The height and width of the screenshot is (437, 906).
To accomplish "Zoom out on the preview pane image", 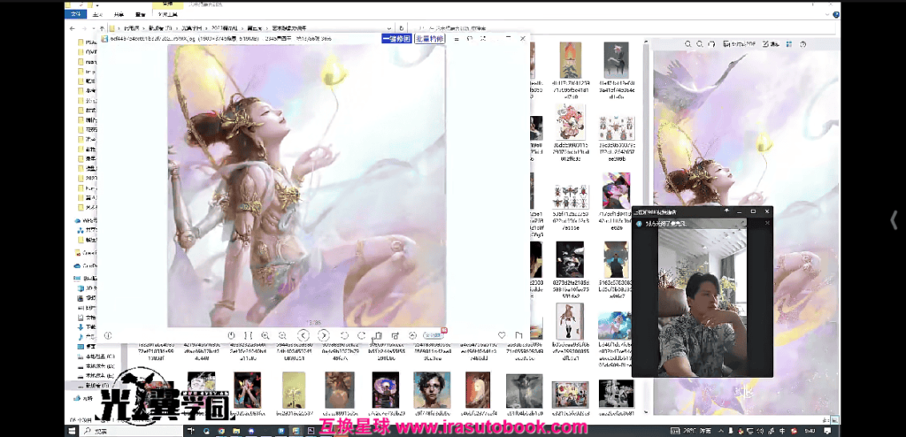I will (x=700, y=44).
